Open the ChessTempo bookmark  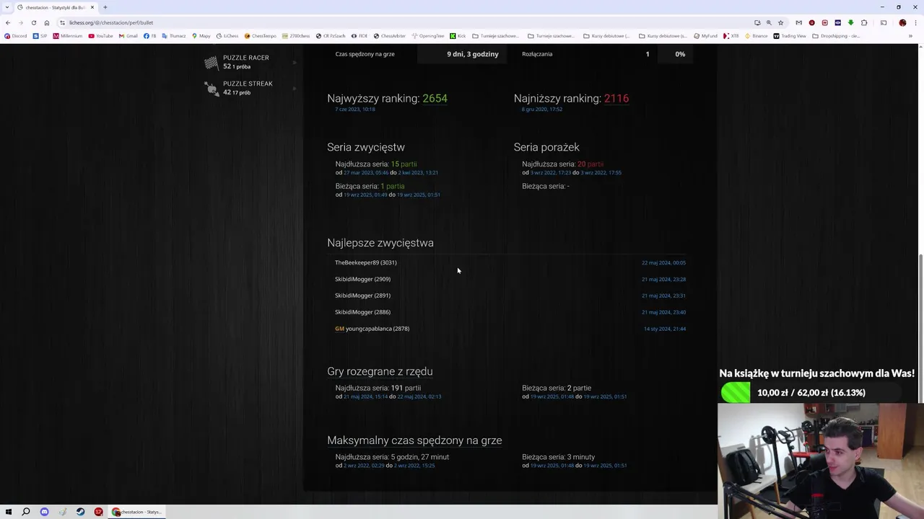(260, 36)
